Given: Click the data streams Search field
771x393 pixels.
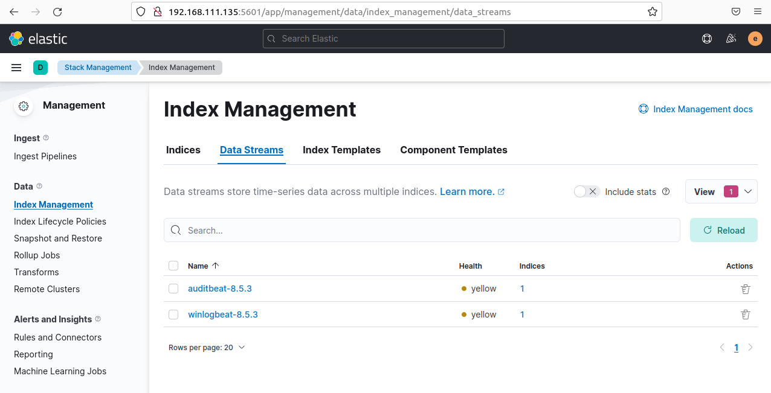Looking at the screenshot, I should point(422,230).
